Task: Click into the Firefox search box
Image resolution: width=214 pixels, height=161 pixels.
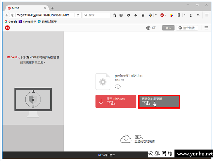Action: pos(96,15)
